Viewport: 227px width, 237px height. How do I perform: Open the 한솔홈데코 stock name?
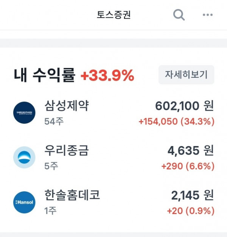(x=72, y=195)
